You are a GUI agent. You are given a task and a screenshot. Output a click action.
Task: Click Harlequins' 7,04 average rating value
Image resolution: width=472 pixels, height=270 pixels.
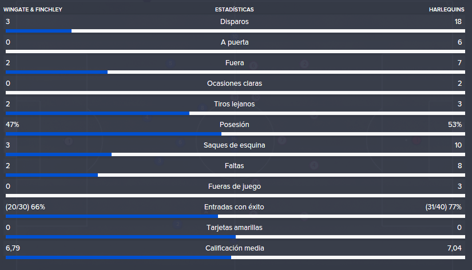click(x=454, y=248)
